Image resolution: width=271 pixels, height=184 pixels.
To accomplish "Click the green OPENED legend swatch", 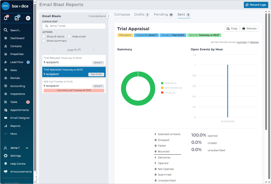I will (x=162, y=83).
